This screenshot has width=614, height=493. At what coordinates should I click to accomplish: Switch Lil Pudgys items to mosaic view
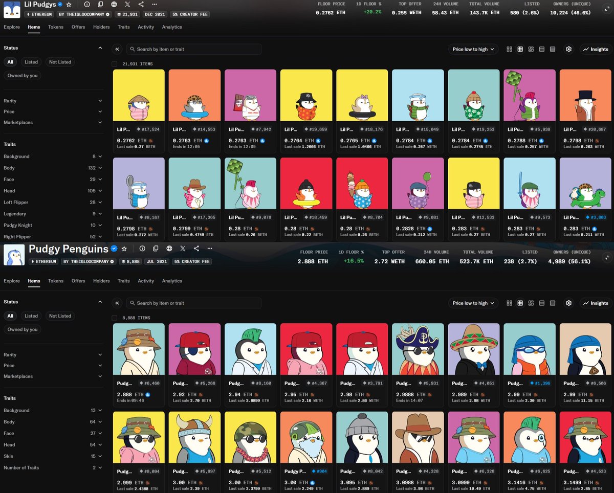coord(531,49)
